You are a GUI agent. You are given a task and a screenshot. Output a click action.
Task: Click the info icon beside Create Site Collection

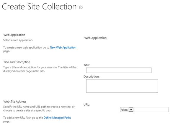(x=81, y=7)
